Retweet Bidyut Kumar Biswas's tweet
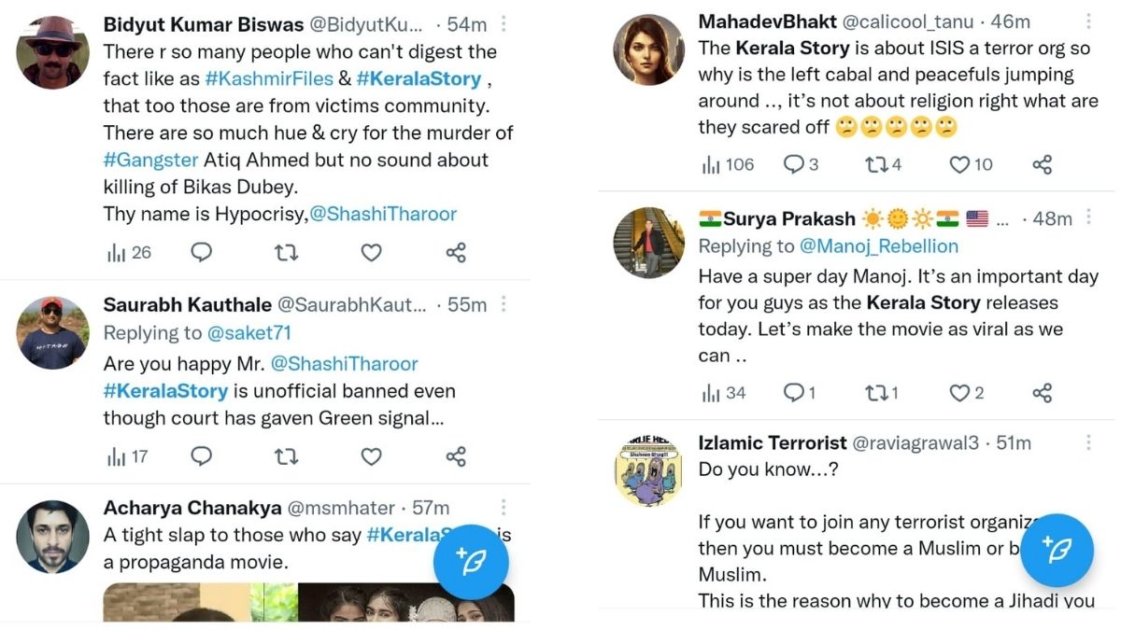The width and height of the screenshot is (1121, 630). coord(286,252)
